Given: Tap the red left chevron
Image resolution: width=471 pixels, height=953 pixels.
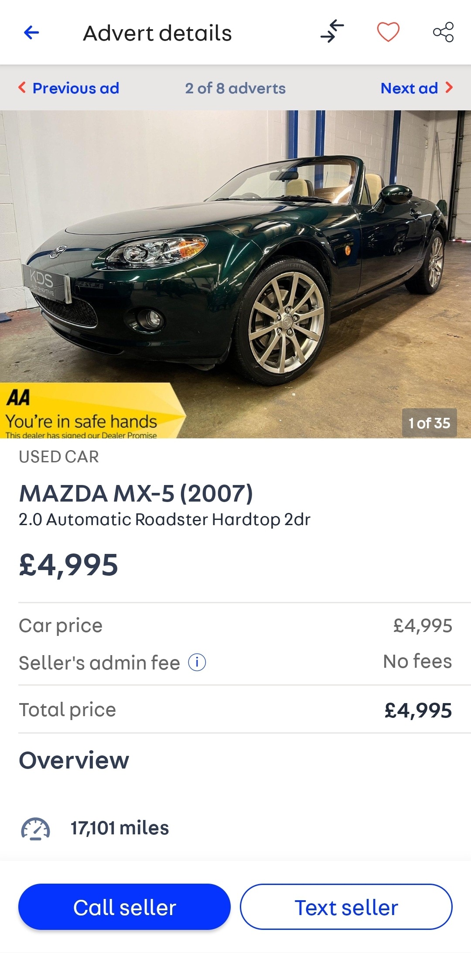Looking at the screenshot, I should coord(22,88).
